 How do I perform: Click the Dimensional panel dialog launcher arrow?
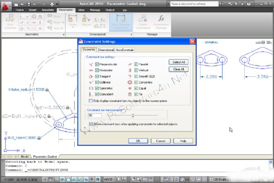pyautogui.click(x=131, y=35)
